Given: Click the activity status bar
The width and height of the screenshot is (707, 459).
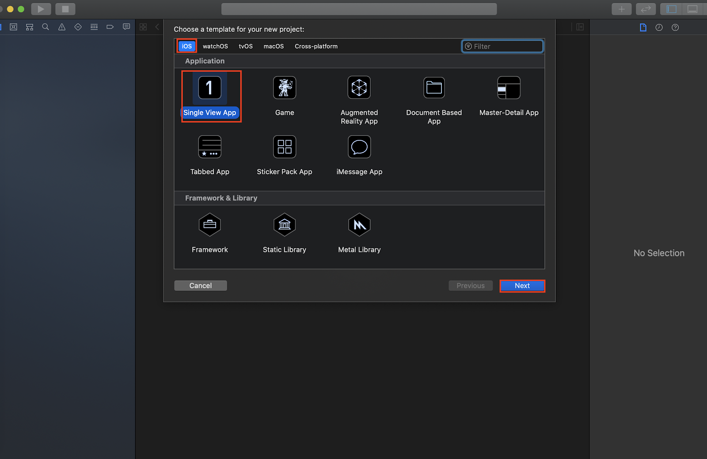Looking at the screenshot, I should (359, 9).
